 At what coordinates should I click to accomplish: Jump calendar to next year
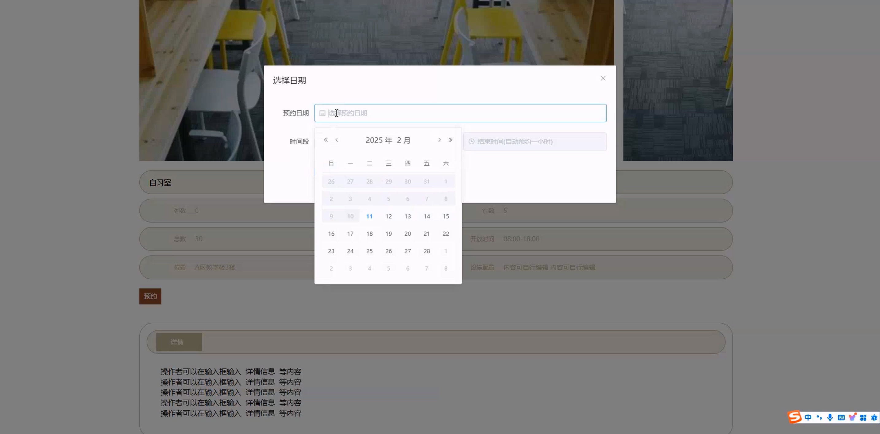click(x=450, y=140)
